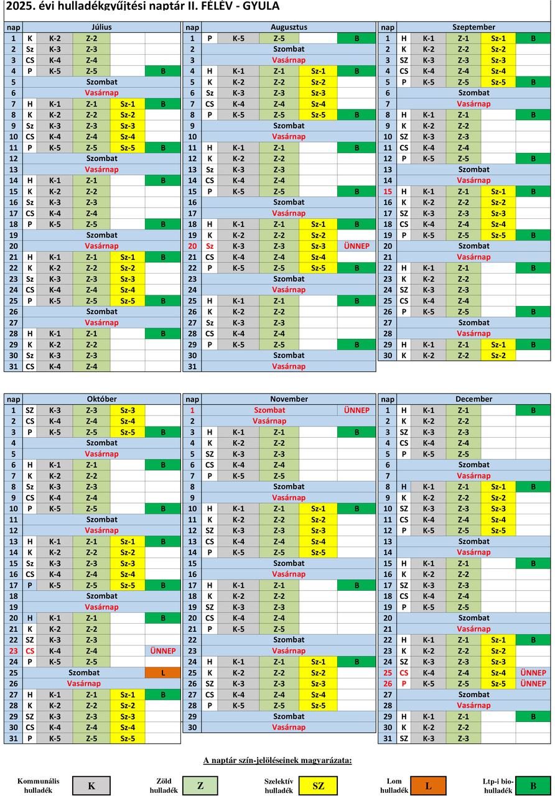The width and height of the screenshot is (555, 796).
Task: Click the dark green B legend swatch
Action: click(533, 785)
